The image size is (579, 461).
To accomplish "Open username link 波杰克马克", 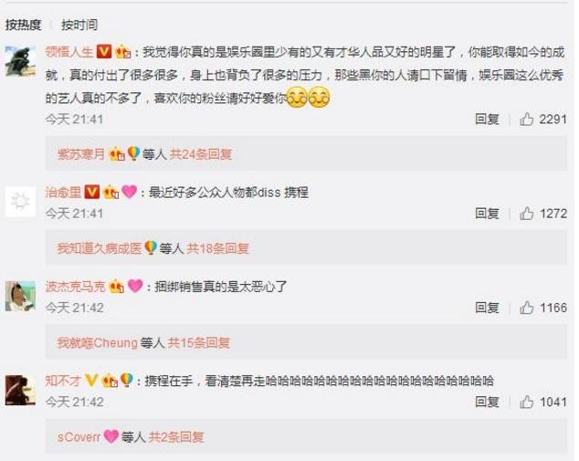I will pyautogui.click(x=75, y=287).
